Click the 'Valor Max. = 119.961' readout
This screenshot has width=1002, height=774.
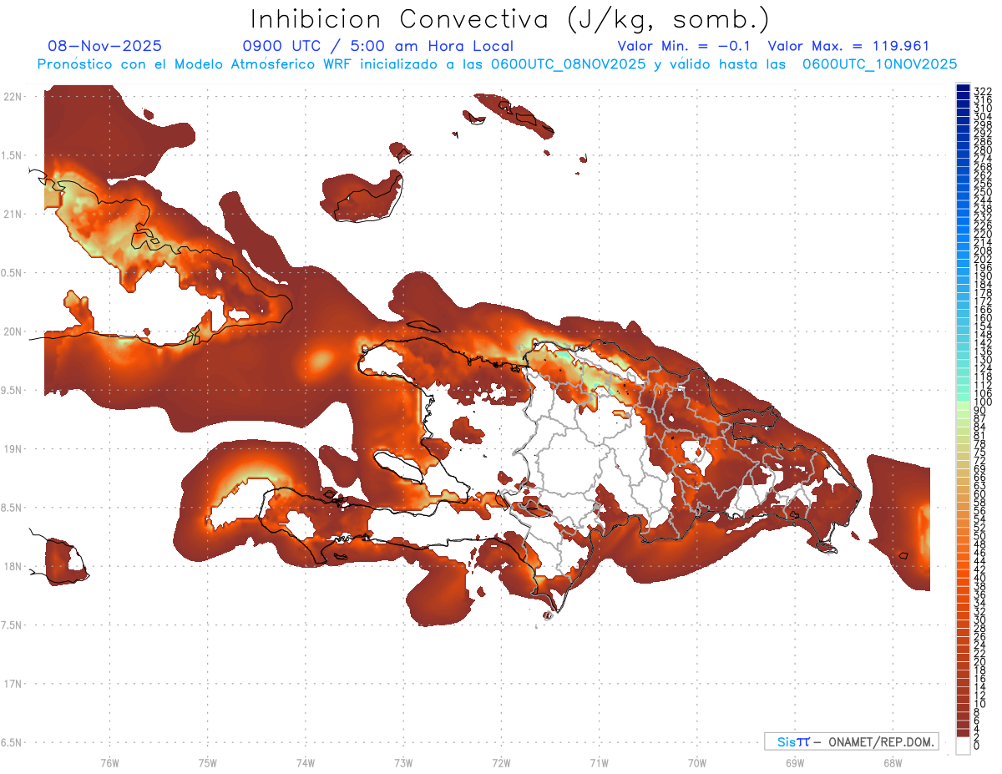coord(848,46)
